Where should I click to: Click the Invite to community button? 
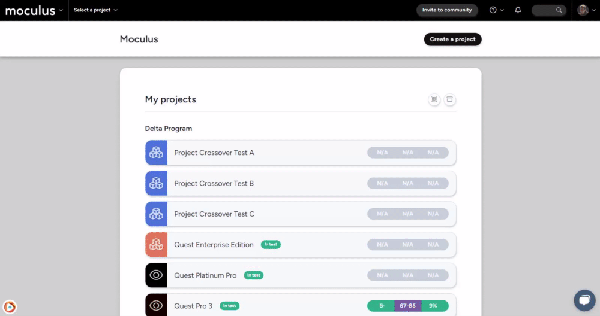447,10
